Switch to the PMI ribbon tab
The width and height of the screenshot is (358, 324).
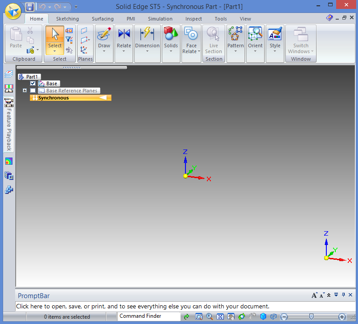[131, 19]
